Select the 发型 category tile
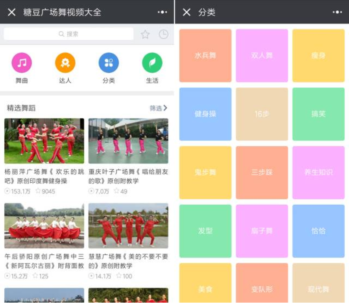The width and height of the screenshot is (349, 303). [x=205, y=231]
